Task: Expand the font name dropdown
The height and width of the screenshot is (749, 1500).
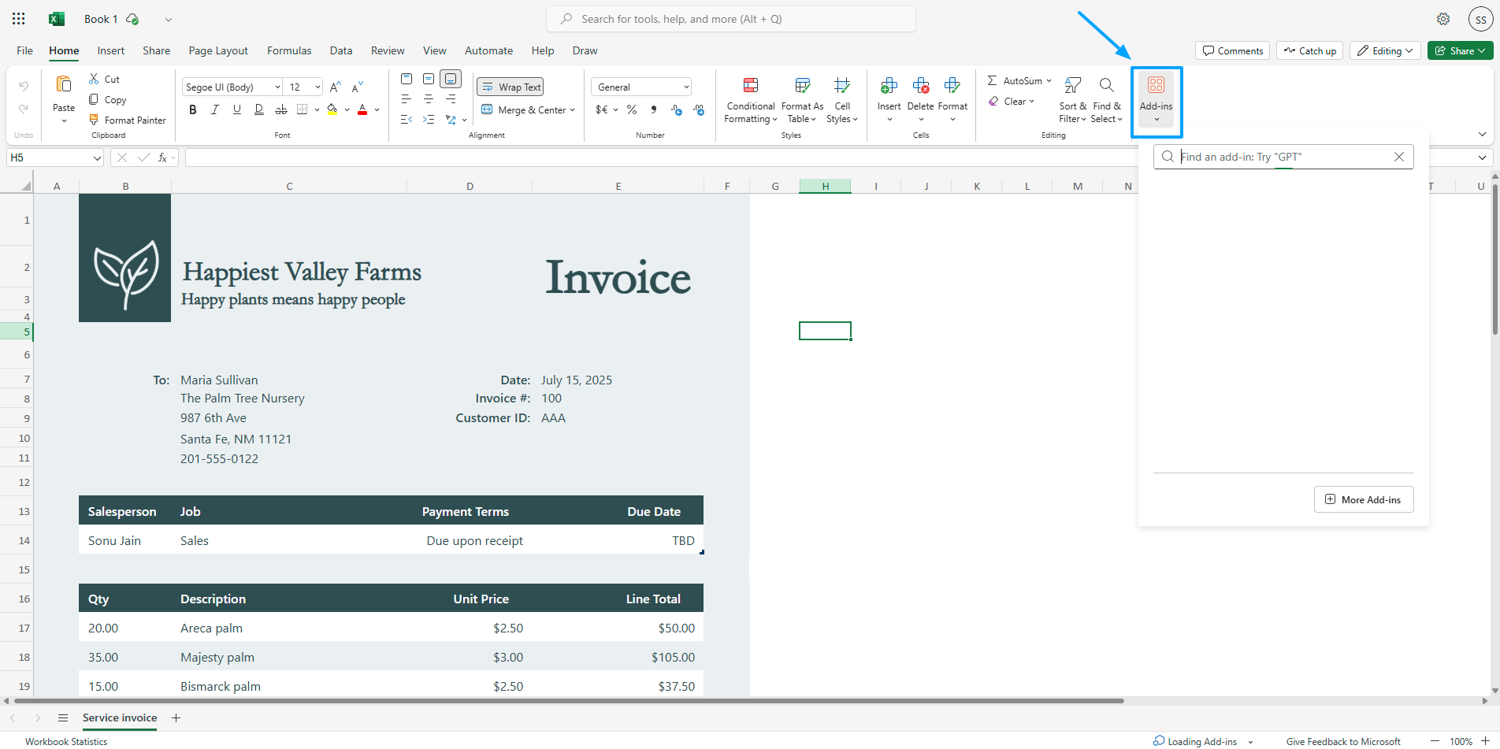Action: (277, 87)
